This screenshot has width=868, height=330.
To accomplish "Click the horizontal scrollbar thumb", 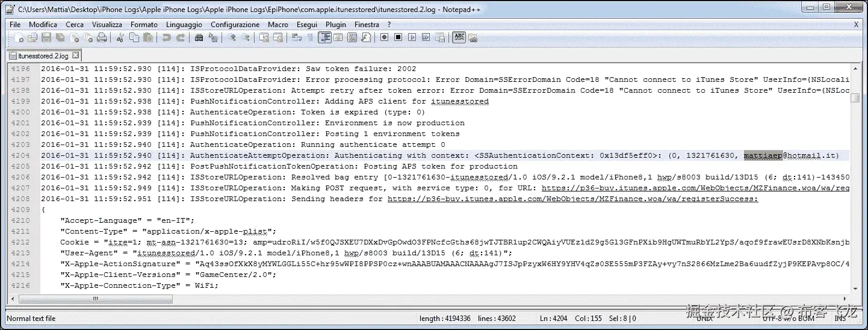I will [95, 299].
